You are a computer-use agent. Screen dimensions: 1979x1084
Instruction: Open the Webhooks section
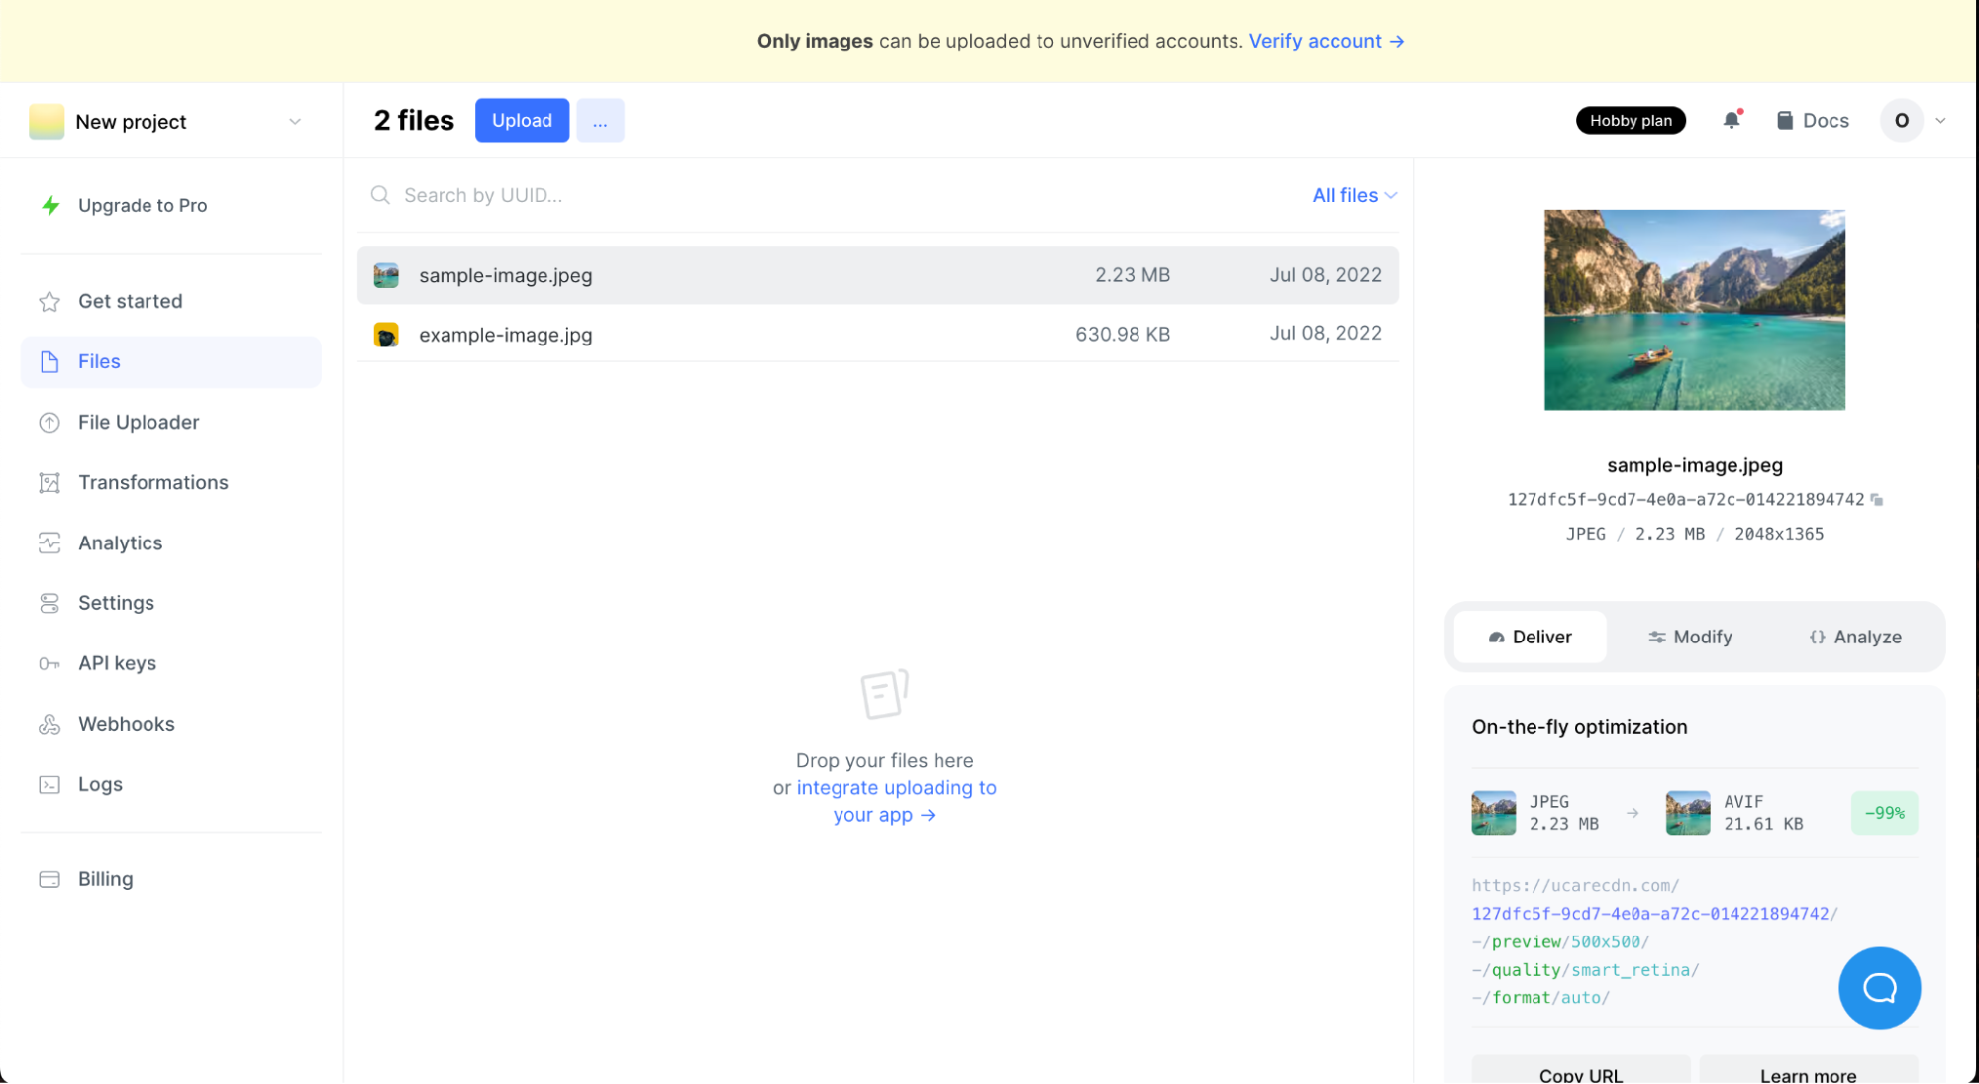pyautogui.click(x=127, y=723)
